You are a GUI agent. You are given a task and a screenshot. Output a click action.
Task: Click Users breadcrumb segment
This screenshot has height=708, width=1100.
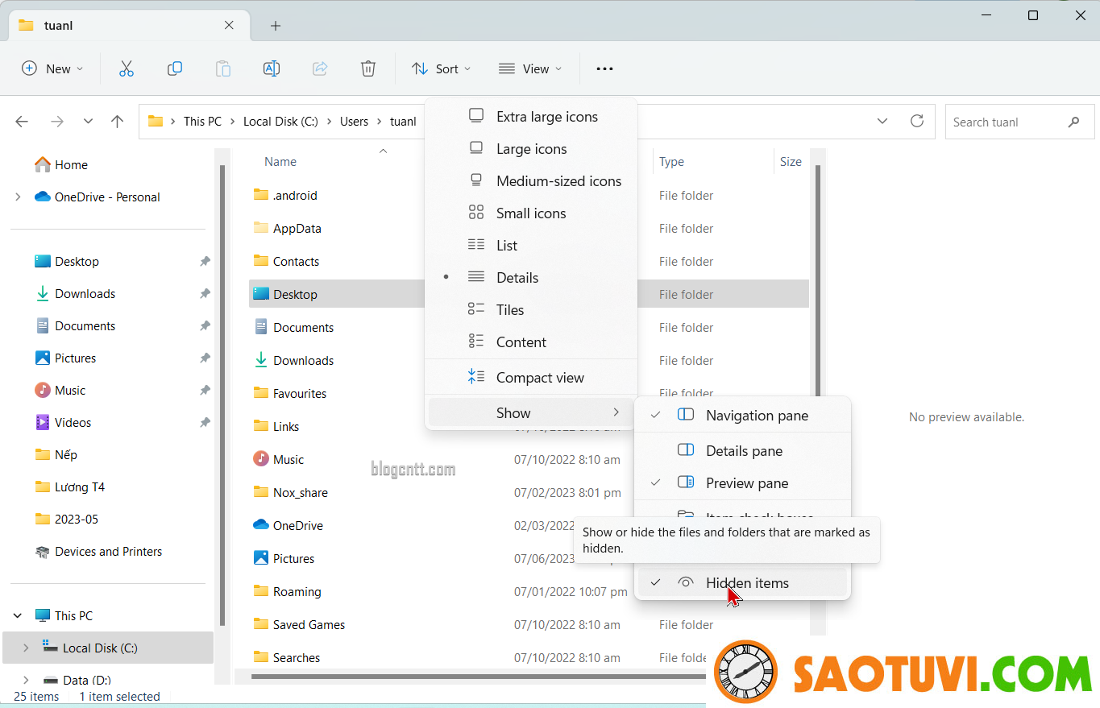354,122
